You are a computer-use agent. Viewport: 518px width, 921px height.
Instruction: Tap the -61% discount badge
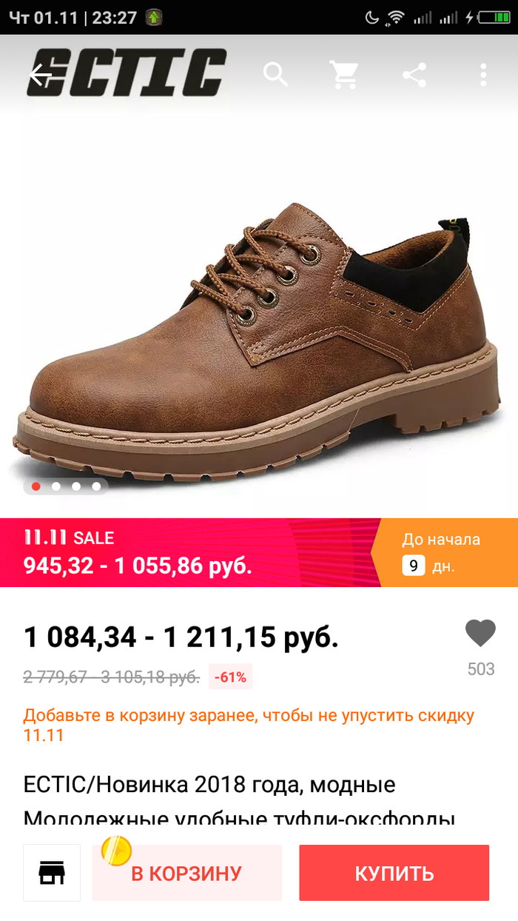(230, 677)
